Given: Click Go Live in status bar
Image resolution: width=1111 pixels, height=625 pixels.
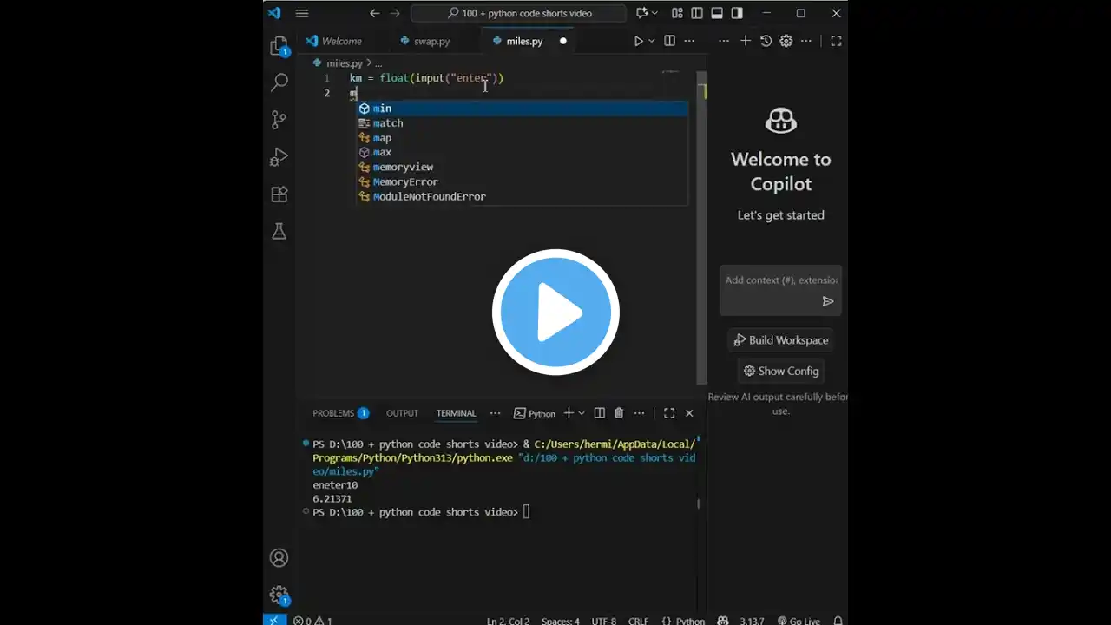Looking at the screenshot, I should [799, 621].
